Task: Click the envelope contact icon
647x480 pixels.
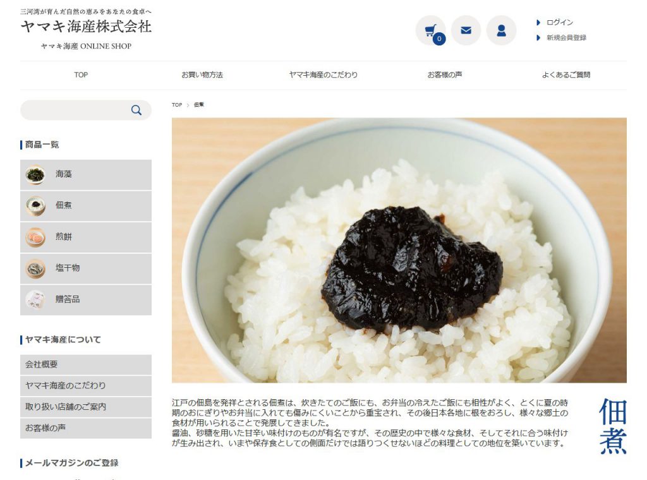Action: 466,30
